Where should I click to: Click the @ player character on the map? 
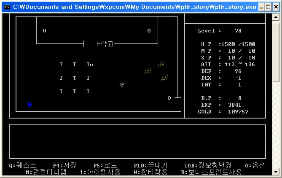tap(122, 84)
